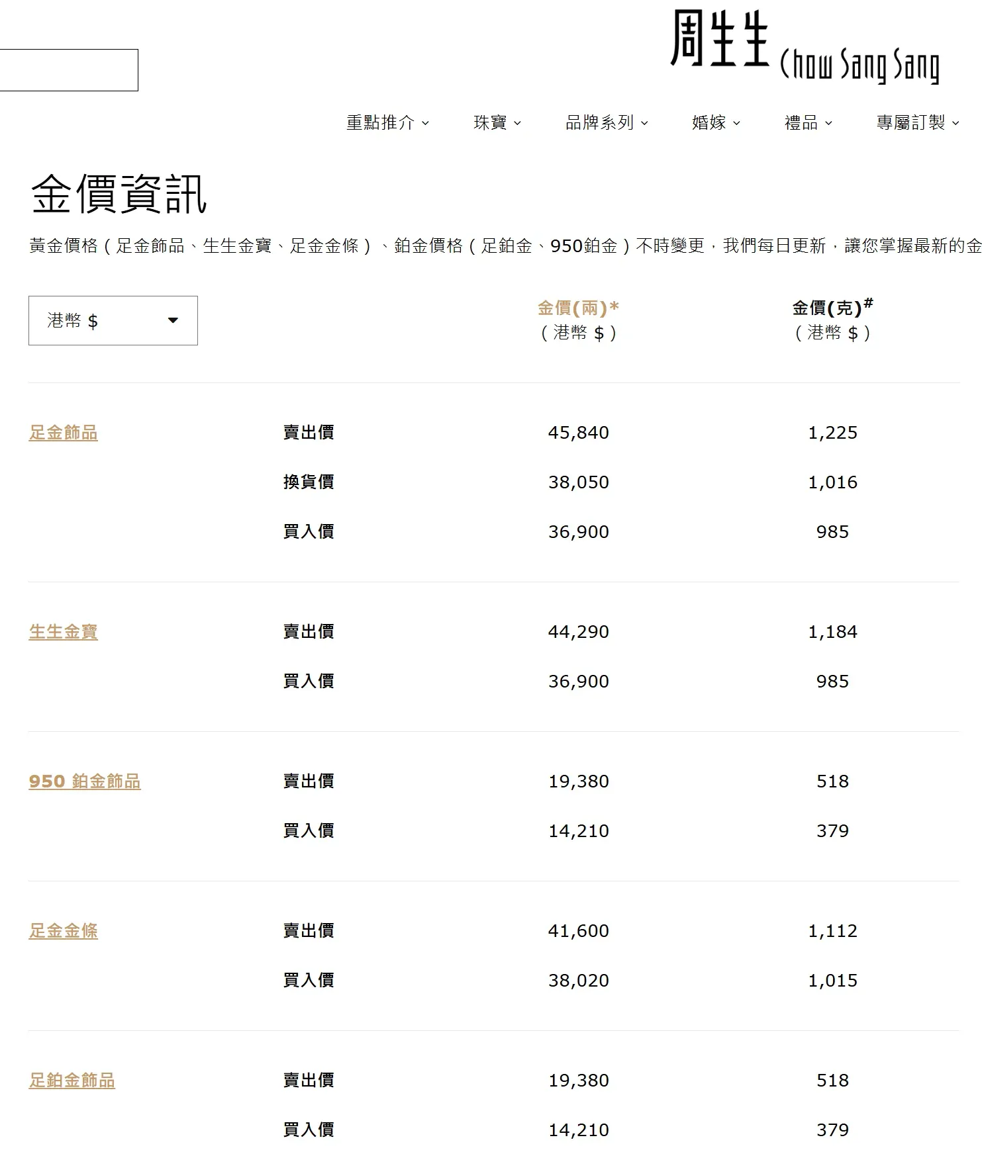Expand the 專屬訂製 dropdown menu
The height and width of the screenshot is (1156, 982).
click(917, 122)
